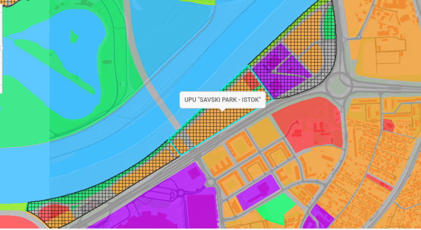Click the large roundabout on the main road
This screenshot has height=230, width=421.
pyautogui.click(x=339, y=85)
